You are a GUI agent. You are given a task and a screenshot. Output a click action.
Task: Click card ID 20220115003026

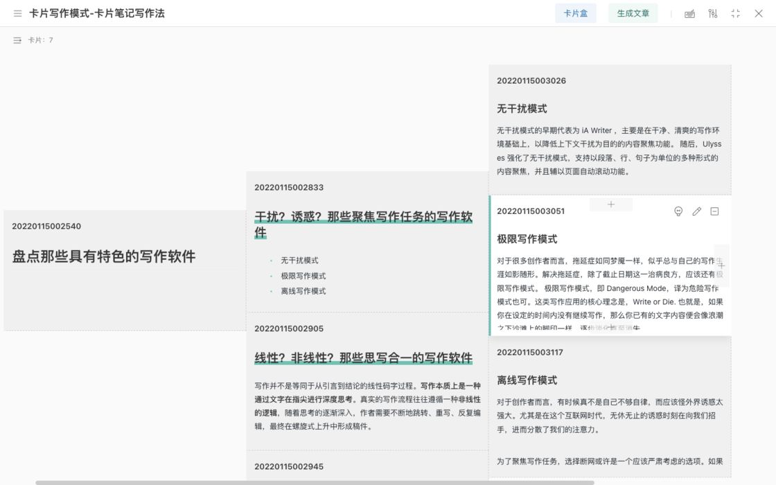coord(531,80)
